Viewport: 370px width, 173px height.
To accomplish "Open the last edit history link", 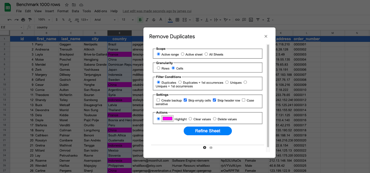I will [x=157, y=11].
